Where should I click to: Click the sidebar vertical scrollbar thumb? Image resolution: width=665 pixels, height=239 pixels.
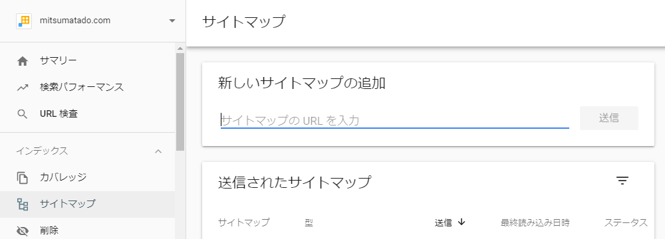pos(180,102)
